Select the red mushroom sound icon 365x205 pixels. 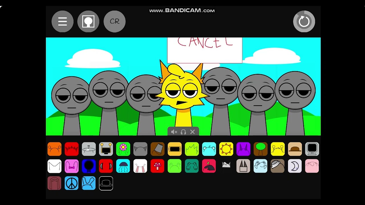coord(157,166)
